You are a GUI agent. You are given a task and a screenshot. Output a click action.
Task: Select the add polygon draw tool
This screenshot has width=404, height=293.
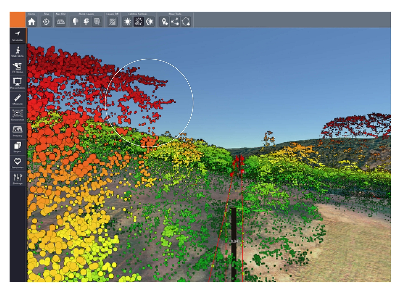186,21
